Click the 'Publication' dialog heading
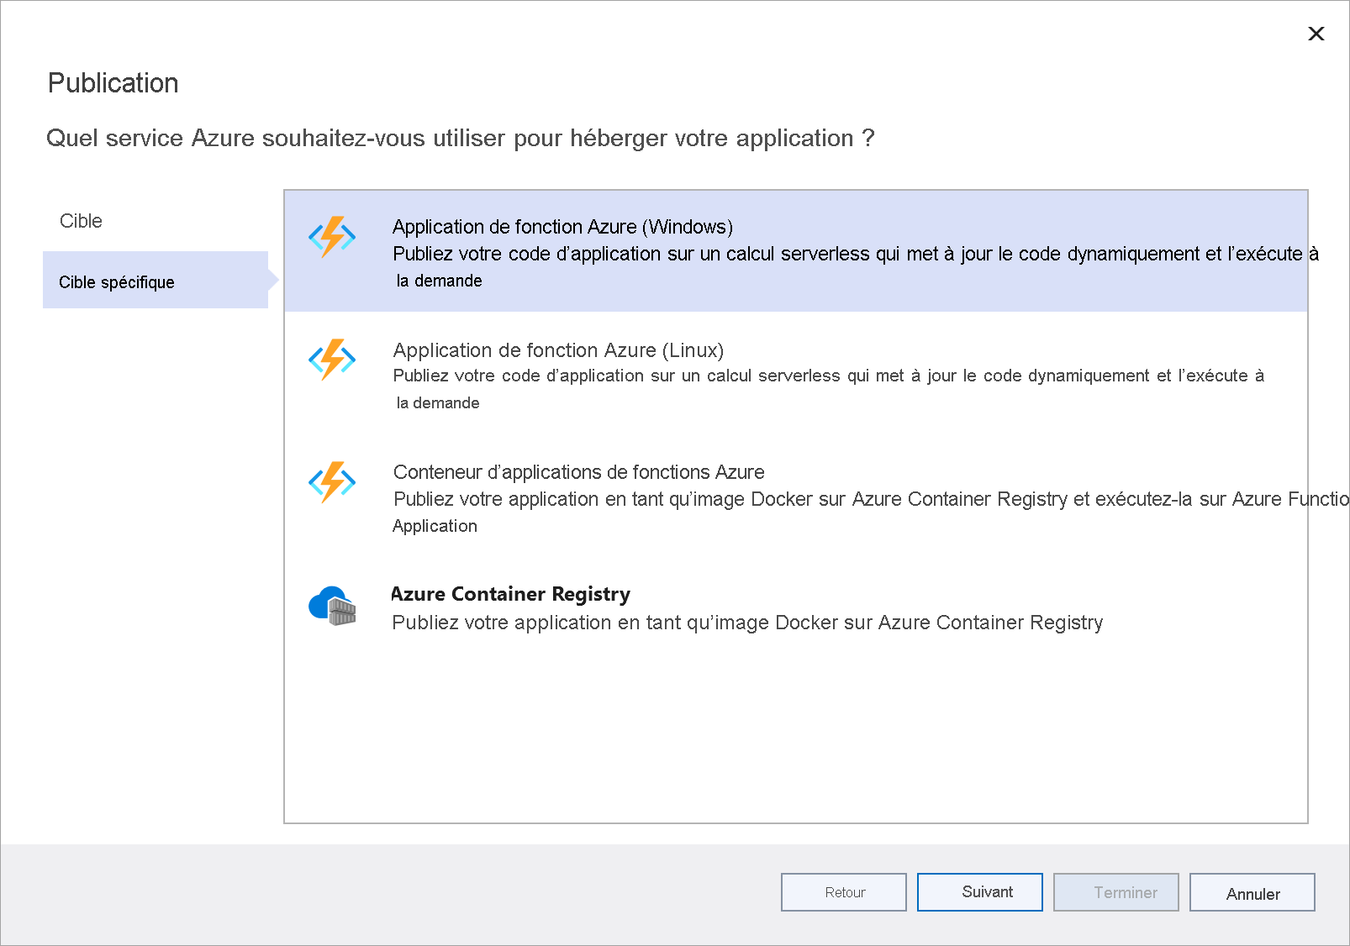The height and width of the screenshot is (946, 1350). 113,83
